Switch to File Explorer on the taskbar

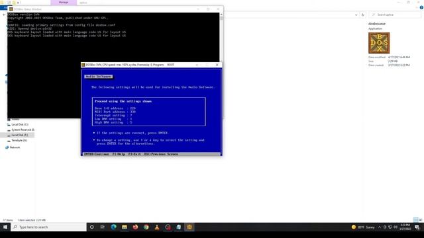125,227
